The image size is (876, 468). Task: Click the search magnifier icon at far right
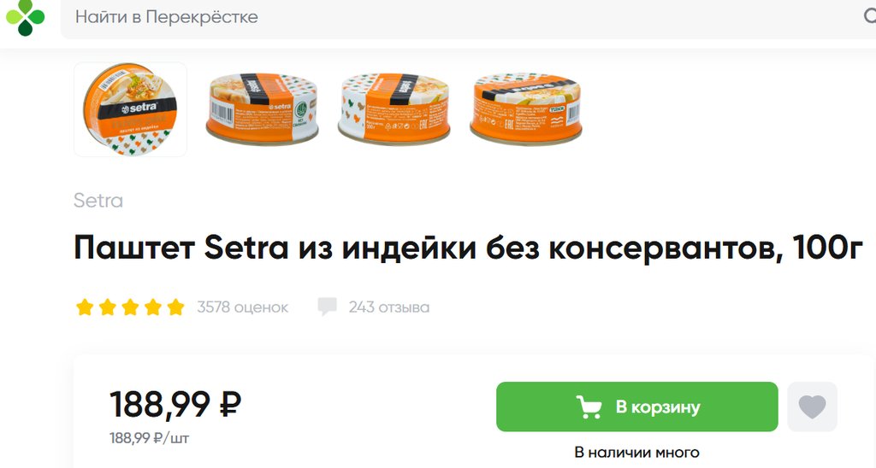click(x=869, y=16)
